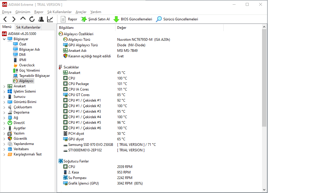Screen dimensions: 335x193
Task: Select the ST1000DM010-2EP102 row
Action: coord(104,150)
